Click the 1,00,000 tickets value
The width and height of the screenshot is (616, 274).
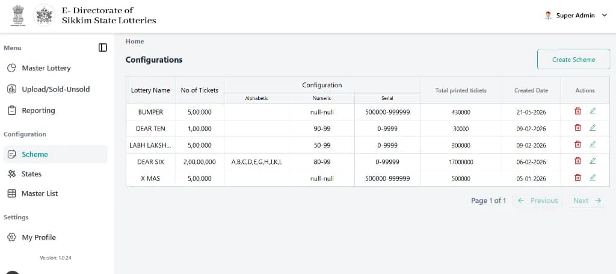200,128
